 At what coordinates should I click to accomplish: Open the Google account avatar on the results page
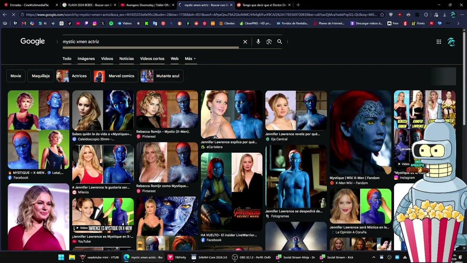coord(451,42)
